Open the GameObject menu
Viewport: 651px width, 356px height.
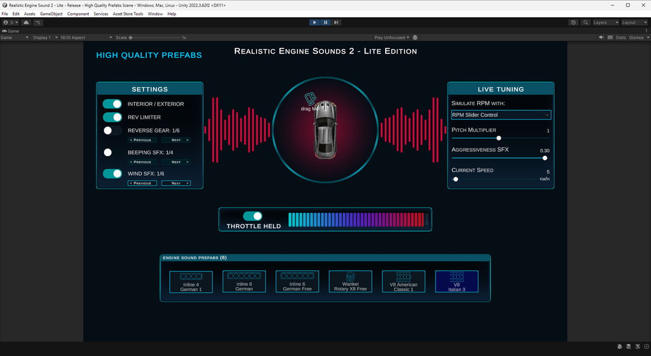[x=52, y=14]
